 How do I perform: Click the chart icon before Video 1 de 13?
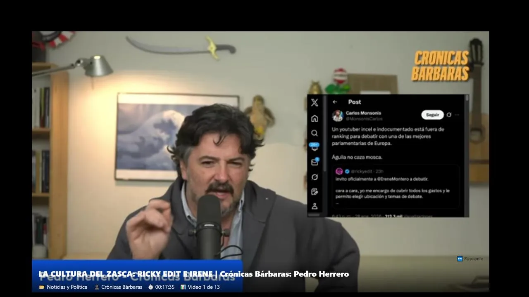pyautogui.click(x=183, y=287)
